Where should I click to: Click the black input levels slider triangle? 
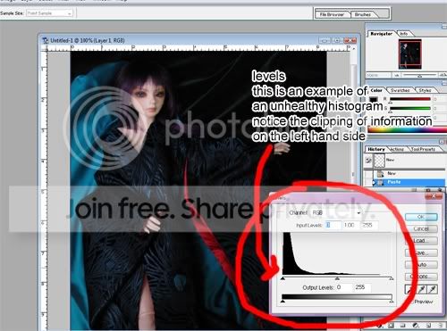pyautogui.click(x=283, y=278)
